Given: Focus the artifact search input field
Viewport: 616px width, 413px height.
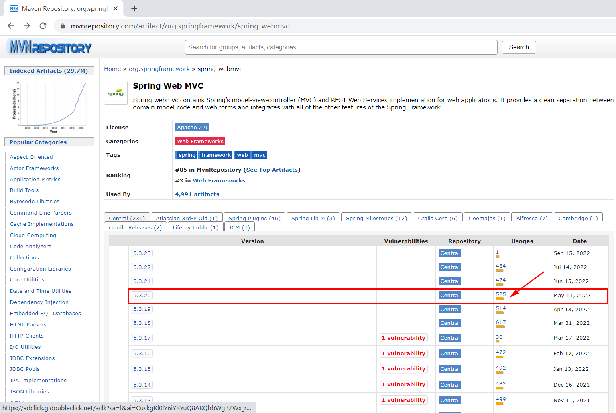Looking at the screenshot, I should pyautogui.click(x=341, y=47).
